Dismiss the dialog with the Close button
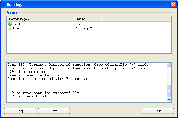Image resolution: width=178 pixels, height=118 pixels. coord(158,111)
